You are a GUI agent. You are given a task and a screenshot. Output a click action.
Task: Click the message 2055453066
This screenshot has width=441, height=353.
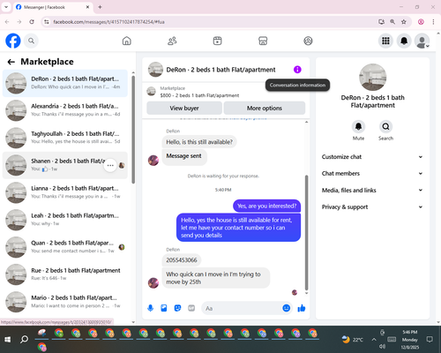pos(182,260)
